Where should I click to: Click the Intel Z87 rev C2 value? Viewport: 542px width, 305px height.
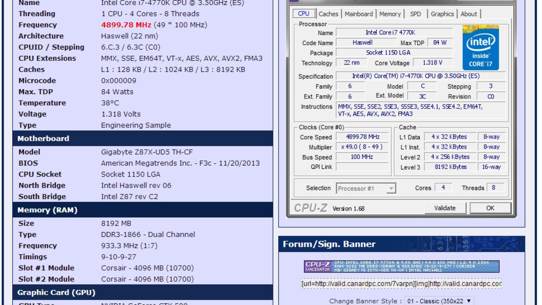click(129, 196)
